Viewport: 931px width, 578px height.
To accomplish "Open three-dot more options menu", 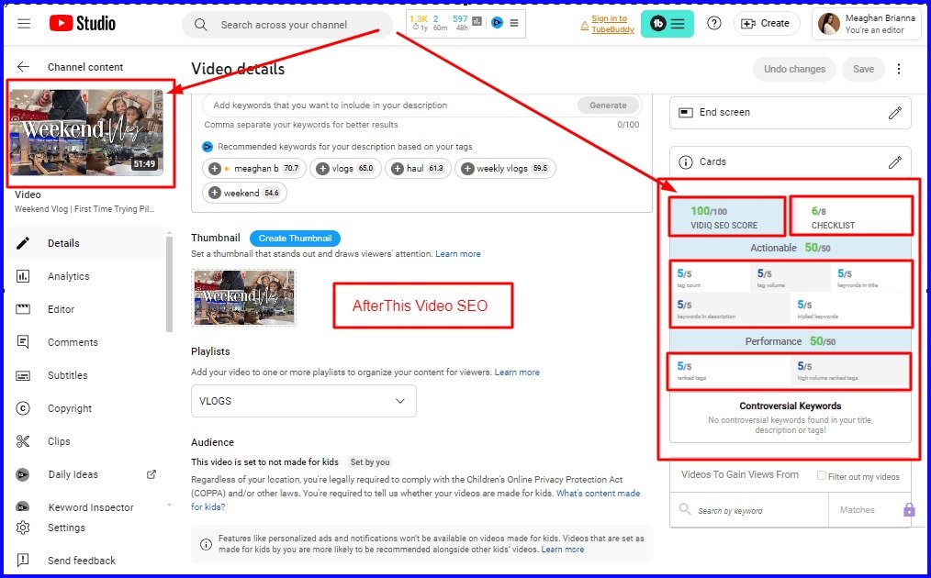I will (899, 69).
